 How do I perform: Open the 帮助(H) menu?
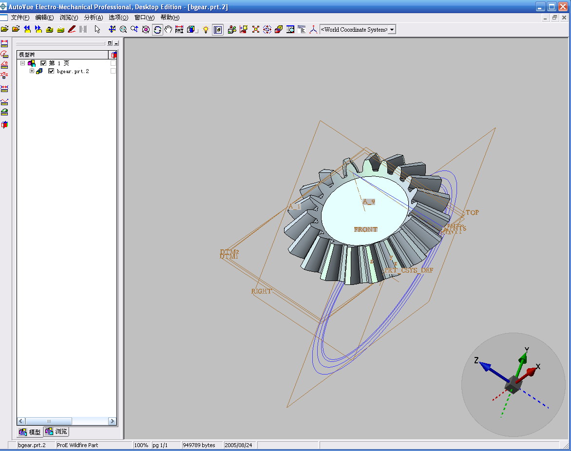[x=170, y=18]
